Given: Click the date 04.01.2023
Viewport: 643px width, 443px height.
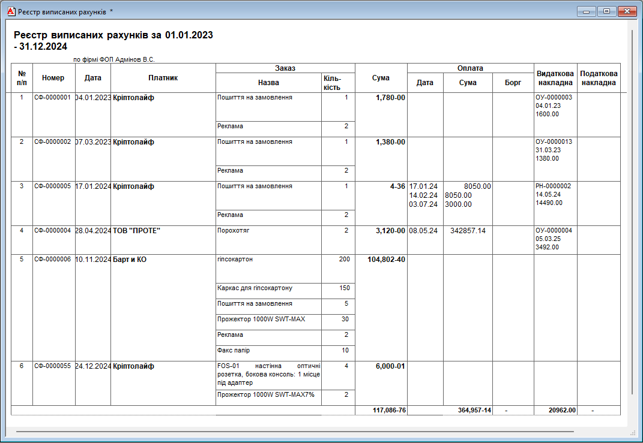Looking at the screenshot, I should click(x=93, y=98).
